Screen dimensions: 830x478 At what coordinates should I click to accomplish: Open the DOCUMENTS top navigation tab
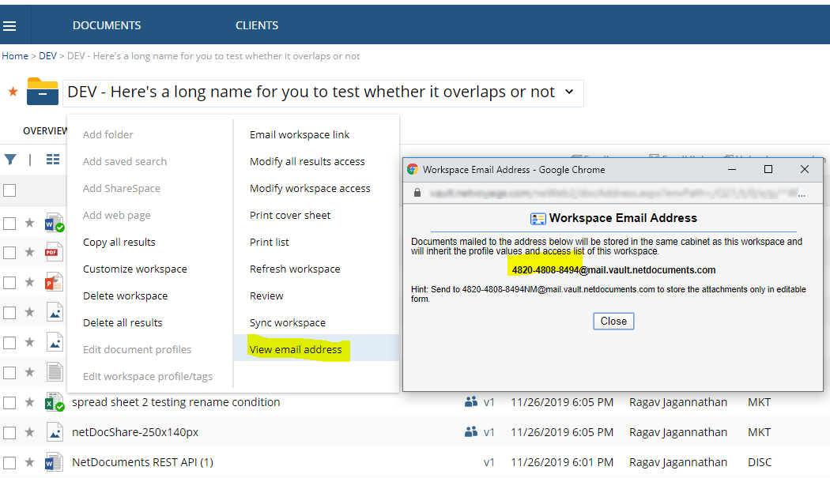tap(107, 25)
